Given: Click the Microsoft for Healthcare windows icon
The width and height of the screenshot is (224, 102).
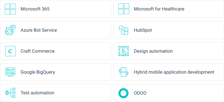Looking at the screenshot, I should point(124,9).
